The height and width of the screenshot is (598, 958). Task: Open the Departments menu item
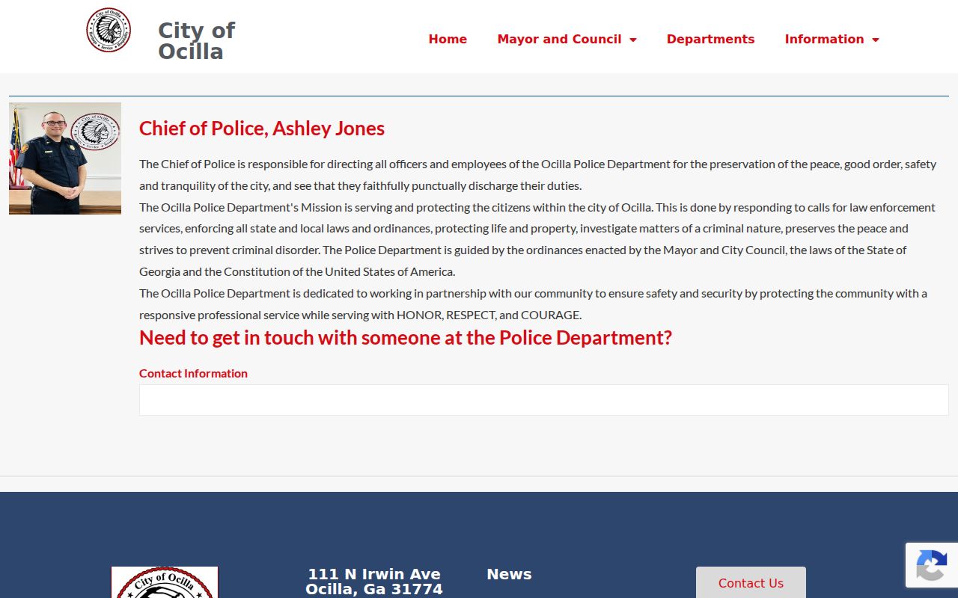click(x=710, y=39)
